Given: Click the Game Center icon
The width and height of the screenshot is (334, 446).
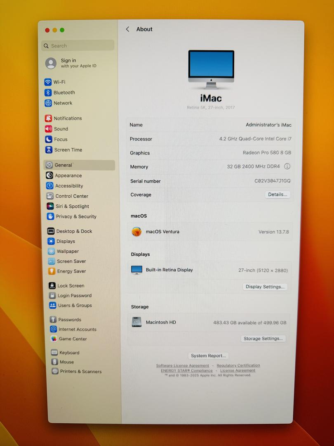Looking at the screenshot, I should pyautogui.click(x=54, y=339).
